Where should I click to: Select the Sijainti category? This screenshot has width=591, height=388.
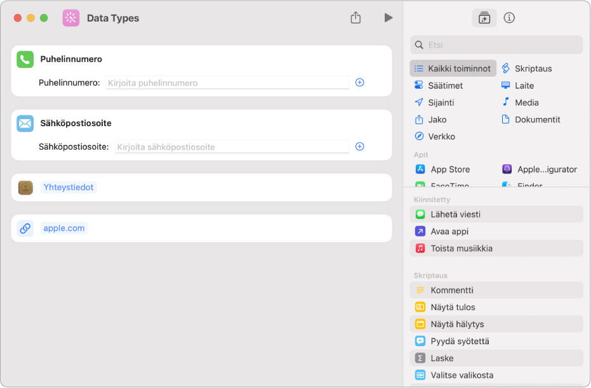pyautogui.click(x=434, y=102)
